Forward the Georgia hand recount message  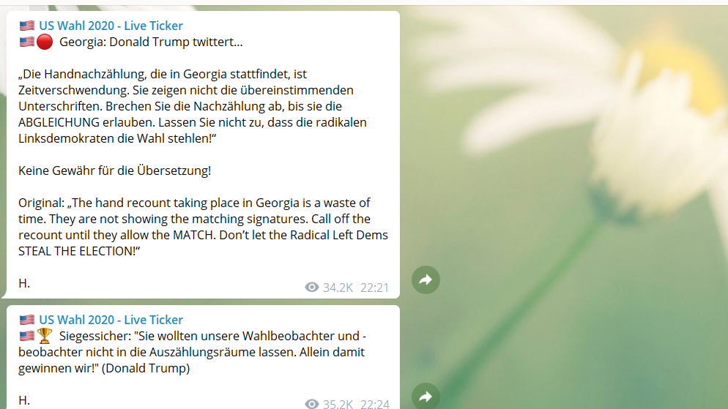pyautogui.click(x=426, y=279)
